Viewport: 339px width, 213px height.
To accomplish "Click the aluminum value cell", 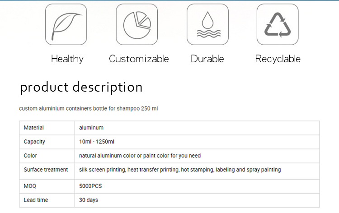I will (197, 128).
